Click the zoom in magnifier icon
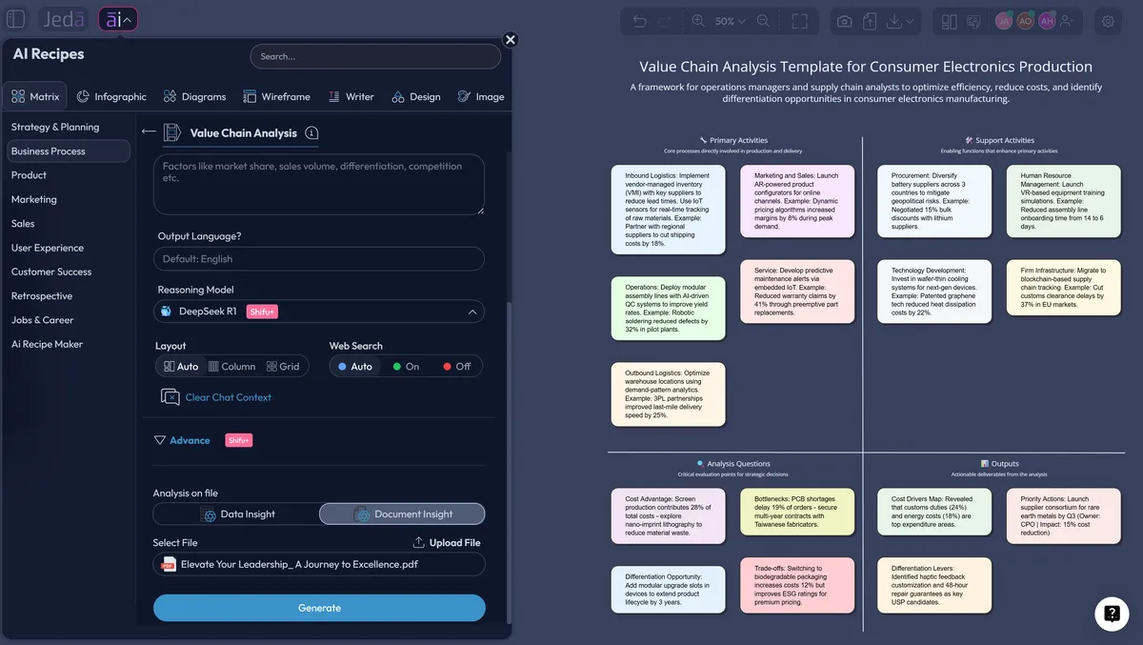This screenshot has height=645, width=1143. click(698, 21)
